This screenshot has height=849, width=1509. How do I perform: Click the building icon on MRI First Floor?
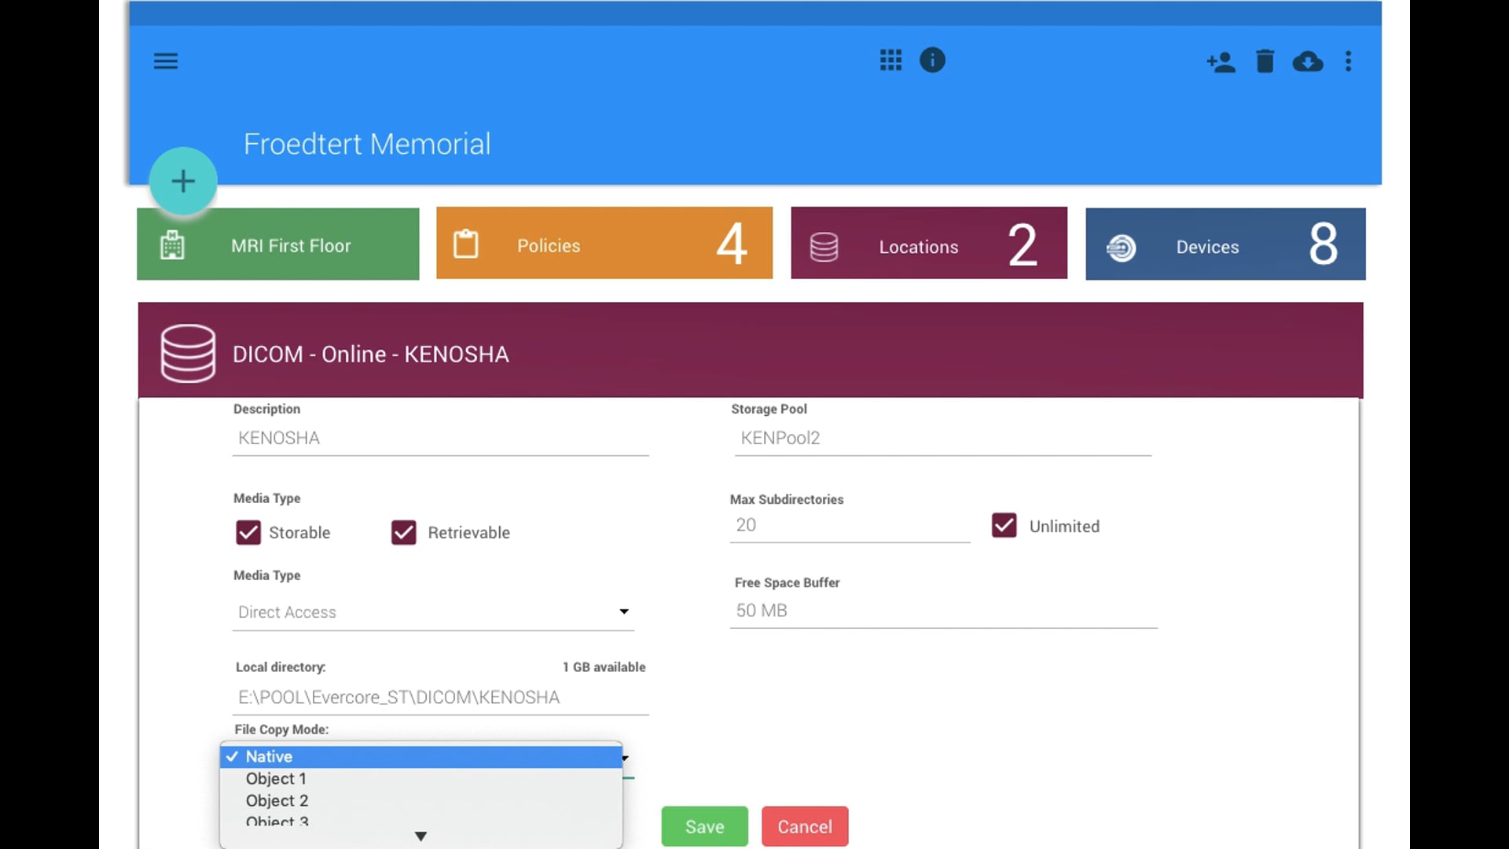tap(172, 245)
